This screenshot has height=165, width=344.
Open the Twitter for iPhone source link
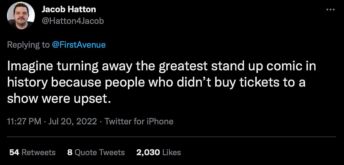139,121
